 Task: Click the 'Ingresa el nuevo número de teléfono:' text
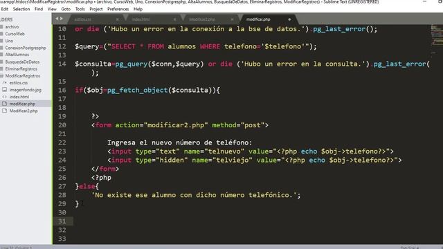[x=179, y=142]
